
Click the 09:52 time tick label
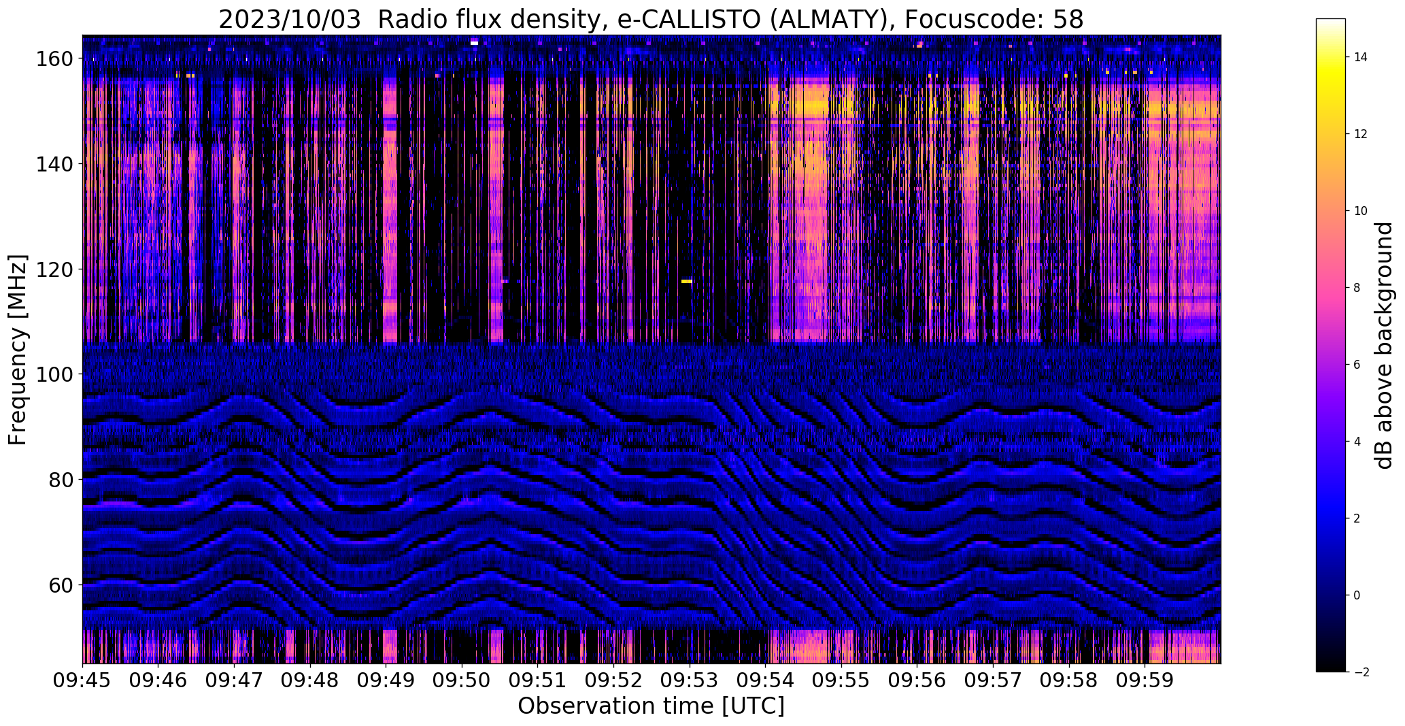pyautogui.click(x=613, y=680)
